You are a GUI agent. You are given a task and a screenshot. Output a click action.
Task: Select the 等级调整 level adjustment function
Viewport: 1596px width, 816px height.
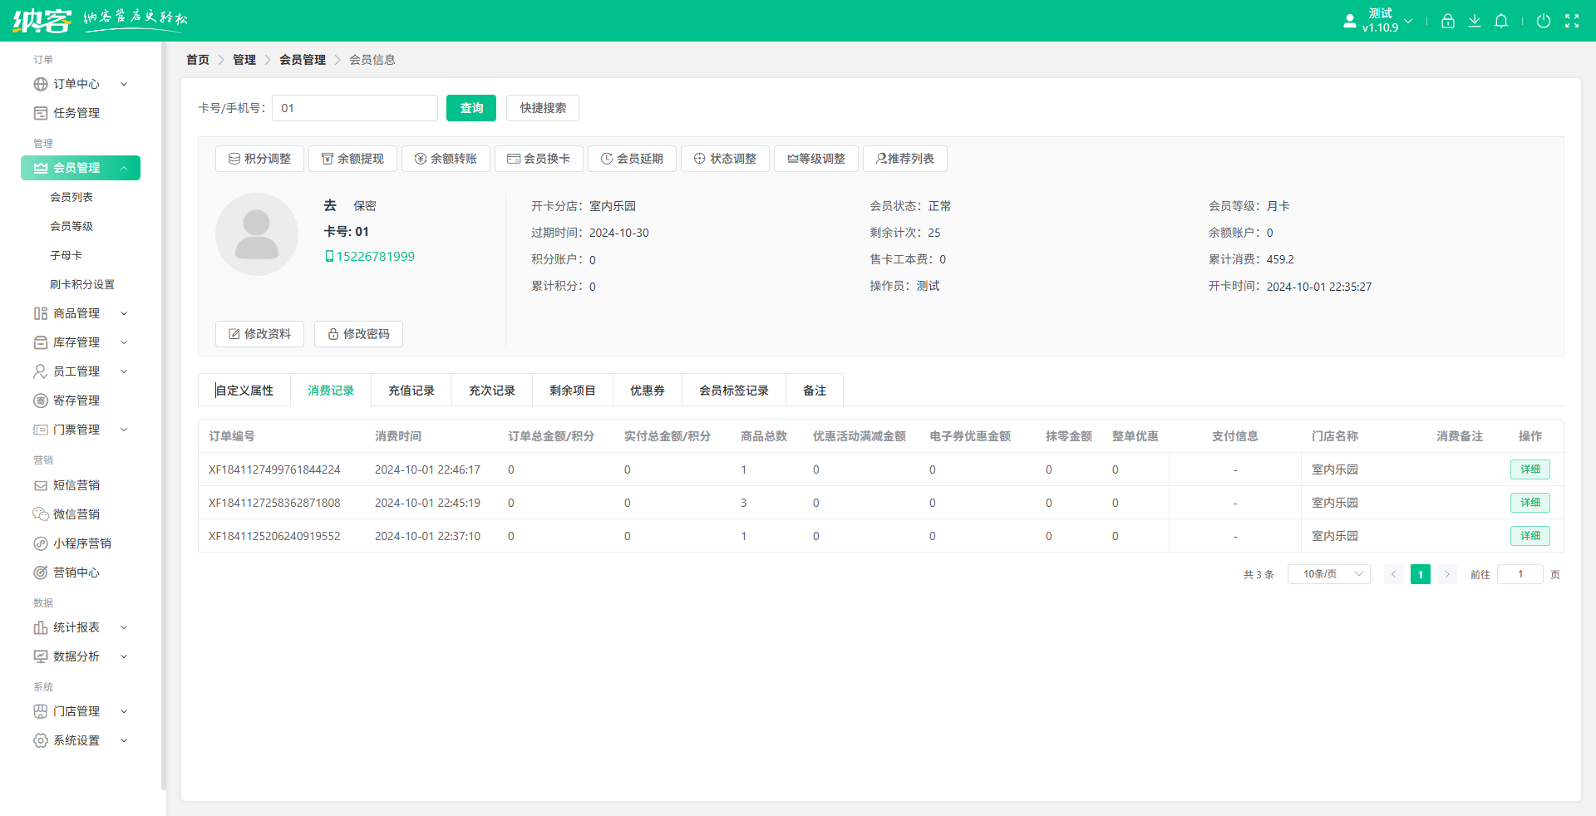coord(815,159)
